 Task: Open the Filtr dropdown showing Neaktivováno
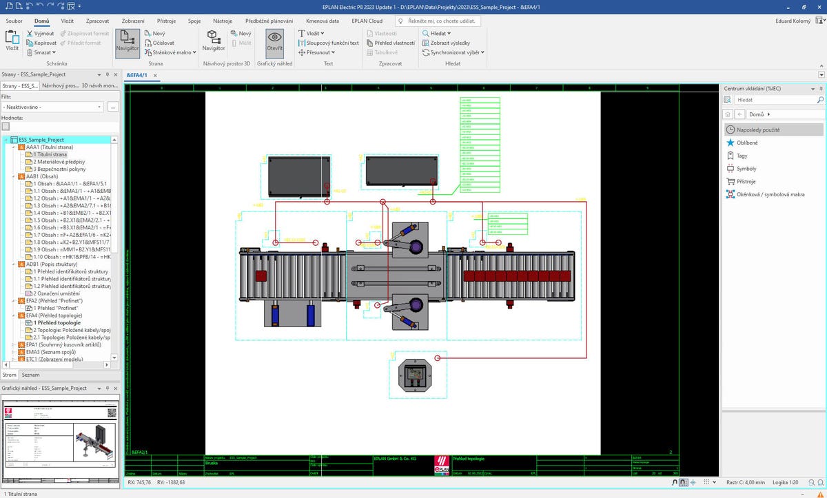[x=52, y=107]
